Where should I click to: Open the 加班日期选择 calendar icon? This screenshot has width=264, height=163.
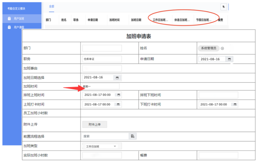[117, 78]
